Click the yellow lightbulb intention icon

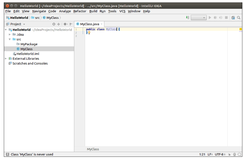pos(89,33)
